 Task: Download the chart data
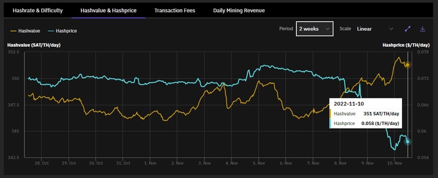click(422, 29)
